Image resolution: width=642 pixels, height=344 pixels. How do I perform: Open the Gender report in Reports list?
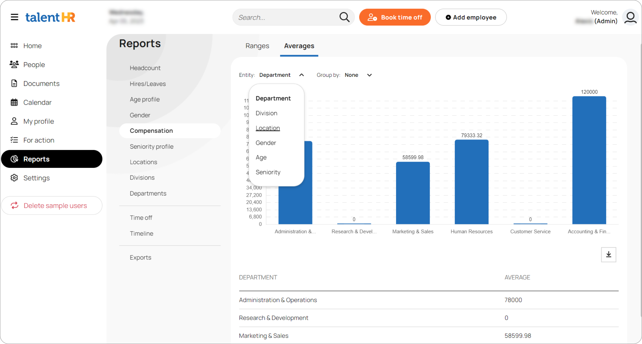pyautogui.click(x=140, y=115)
